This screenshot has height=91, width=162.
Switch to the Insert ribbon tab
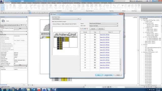19,3
